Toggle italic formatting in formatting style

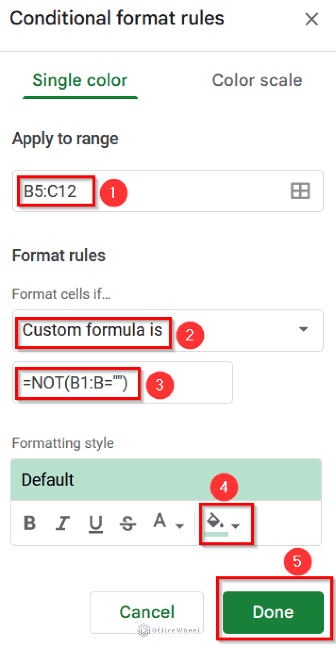(x=63, y=521)
